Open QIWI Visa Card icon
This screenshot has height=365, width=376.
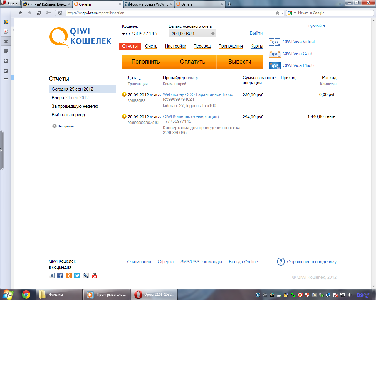point(275,54)
